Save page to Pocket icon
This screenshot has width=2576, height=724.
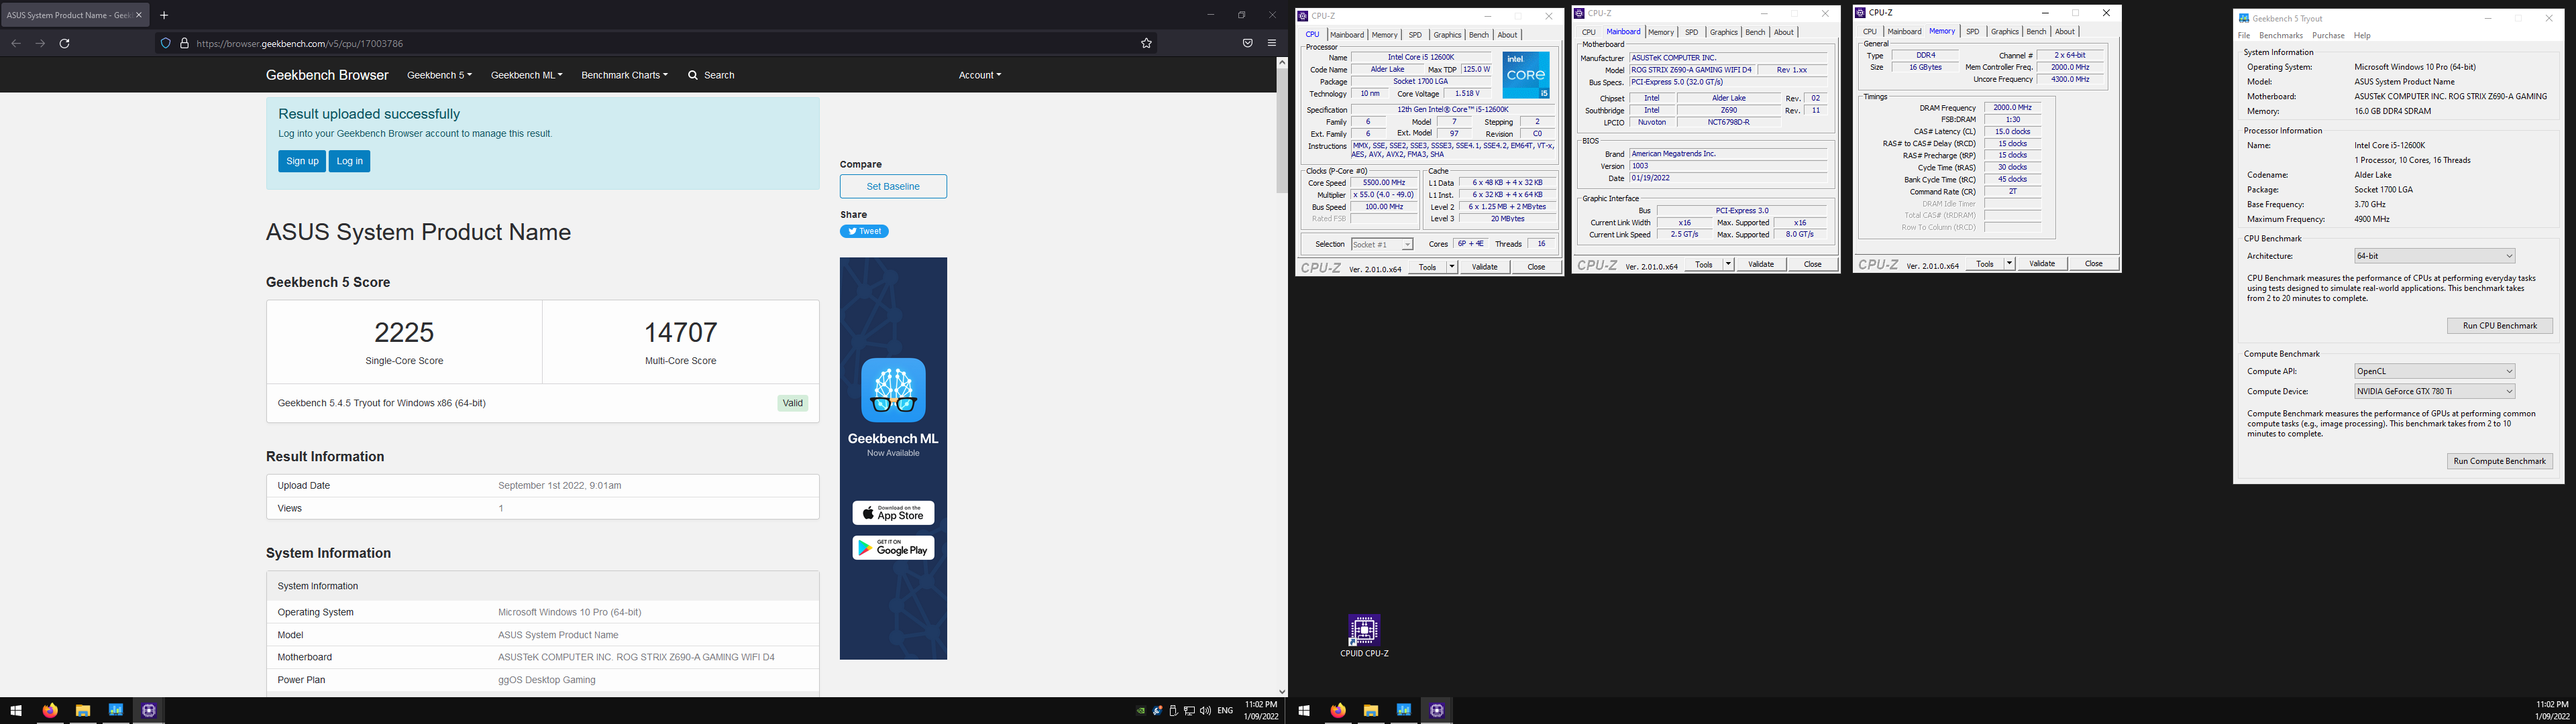[1247, 43]
